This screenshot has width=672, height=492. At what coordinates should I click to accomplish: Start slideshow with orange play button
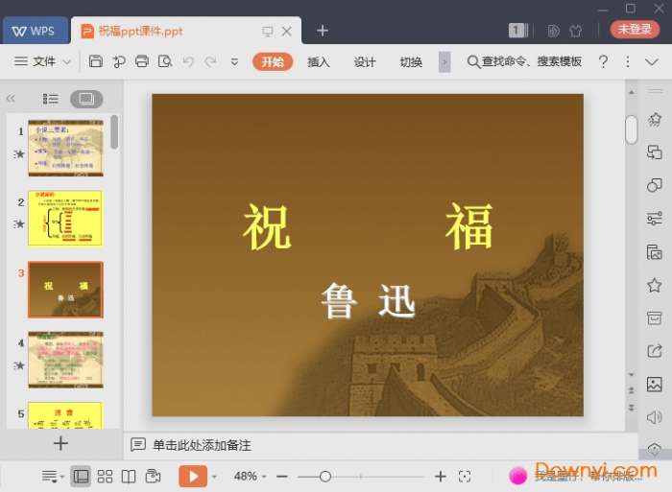tap(193, 476)
